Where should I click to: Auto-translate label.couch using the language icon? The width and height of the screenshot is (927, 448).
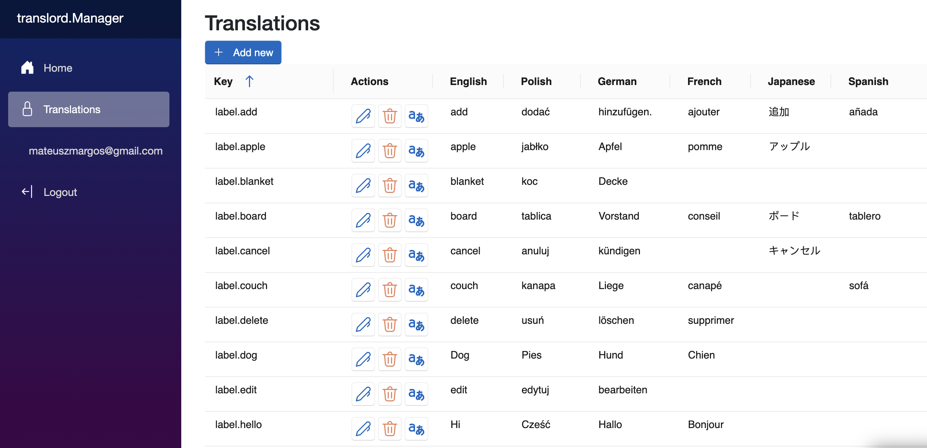[416, 290]
